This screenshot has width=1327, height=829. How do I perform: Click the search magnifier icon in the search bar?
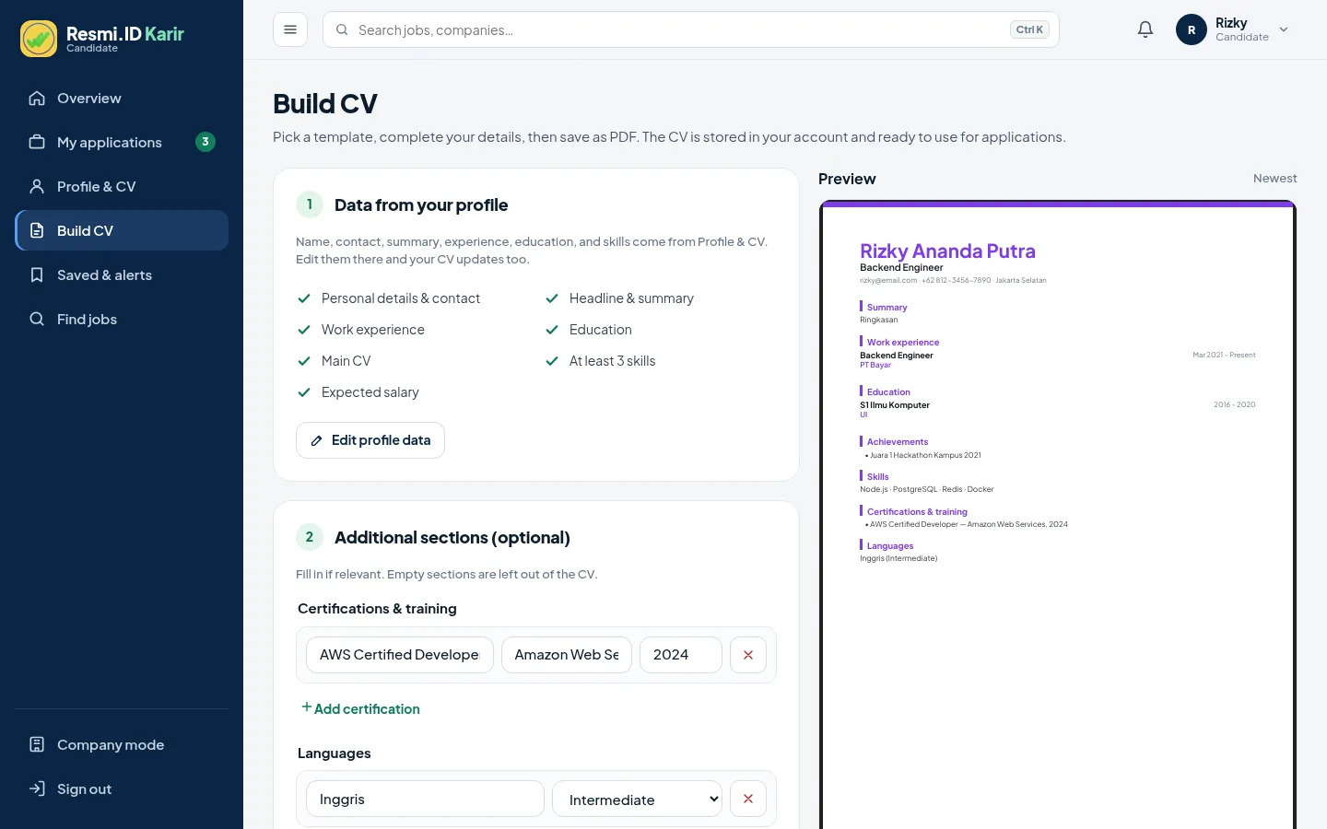click(x=342, y=29)
